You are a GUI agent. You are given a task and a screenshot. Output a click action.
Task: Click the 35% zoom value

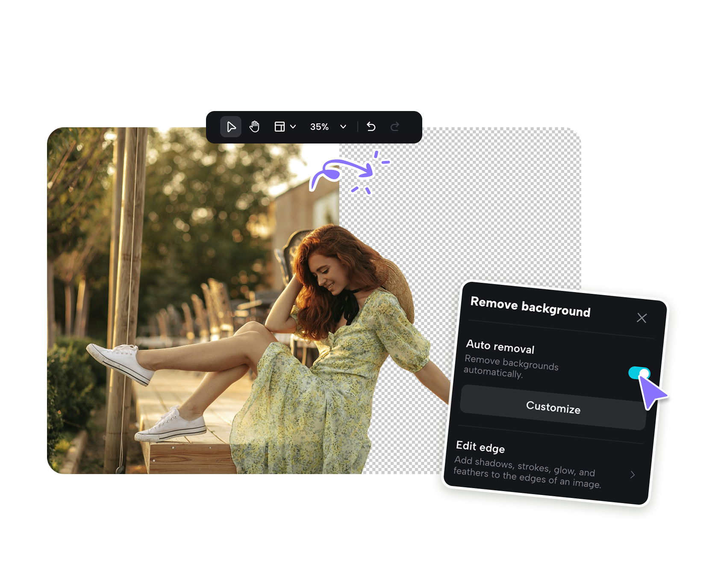coord(319,126)
